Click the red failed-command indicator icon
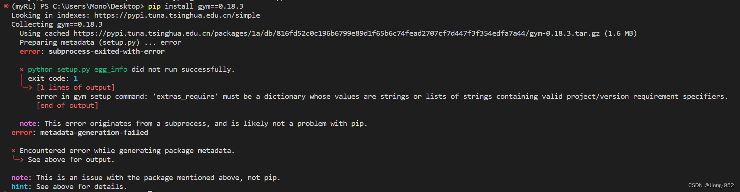 (6, 6)
